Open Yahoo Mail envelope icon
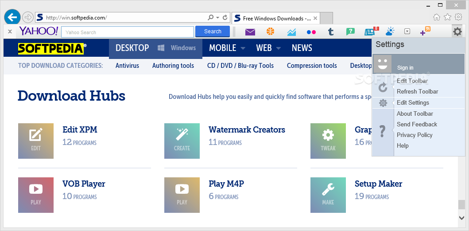Screen dimensions: 469x231 [250, 32]
